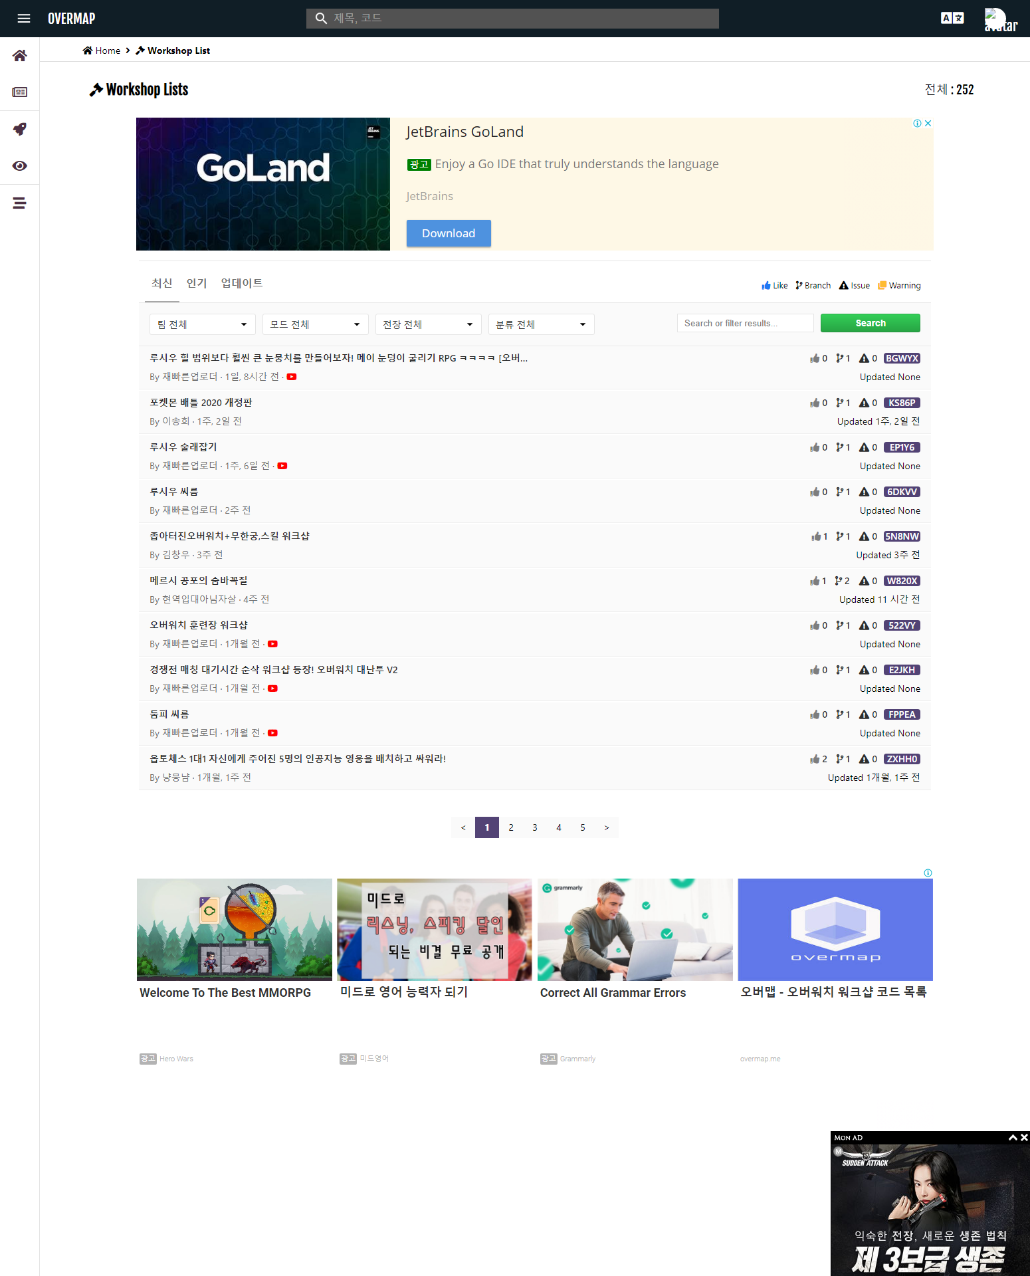
Task: Click info icon above bottom ad row
Action: coord(928,873)
